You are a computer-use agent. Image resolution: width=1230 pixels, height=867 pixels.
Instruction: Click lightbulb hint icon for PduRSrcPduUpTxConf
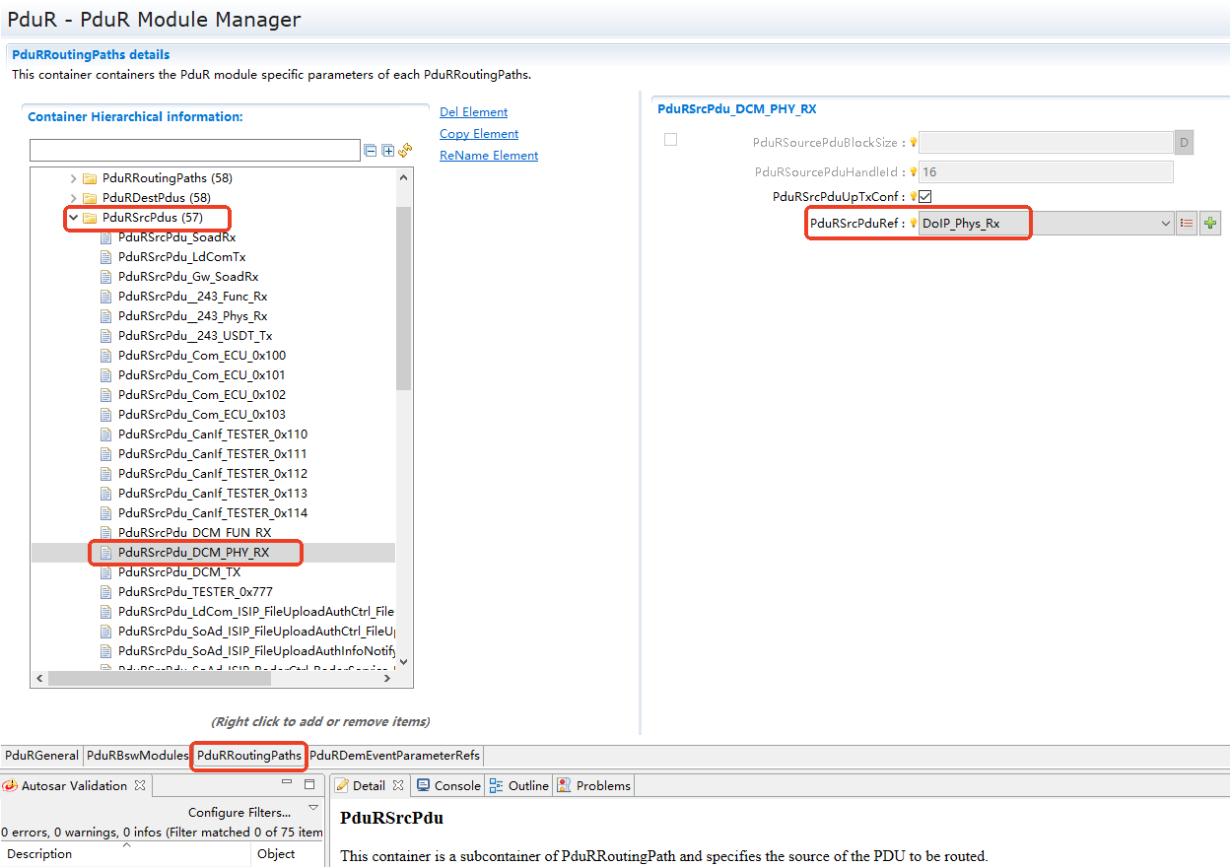point(913,197)
